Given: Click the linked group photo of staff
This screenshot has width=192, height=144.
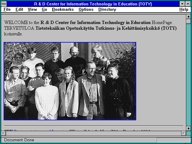Looking at the screenshot, I should 70,81.
